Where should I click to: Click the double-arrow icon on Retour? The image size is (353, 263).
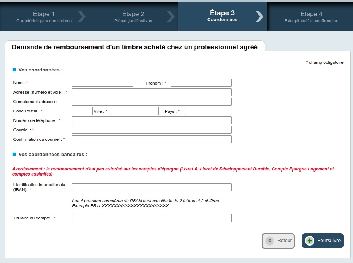pos(269,241)
